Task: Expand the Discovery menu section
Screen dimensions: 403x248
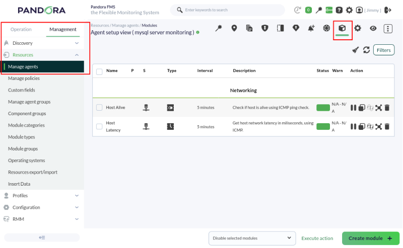Action: [x=42, y=43]
